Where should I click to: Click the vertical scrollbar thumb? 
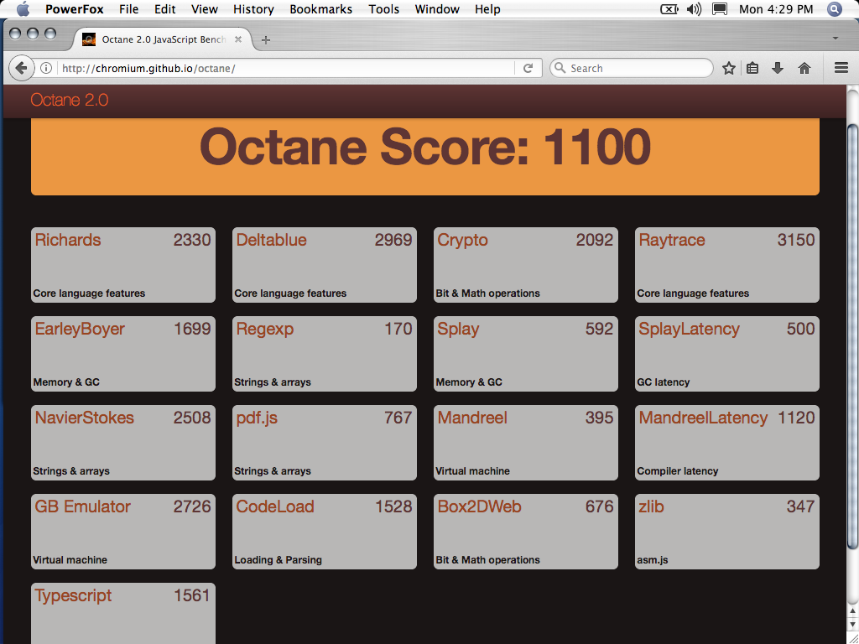point(852,336)
